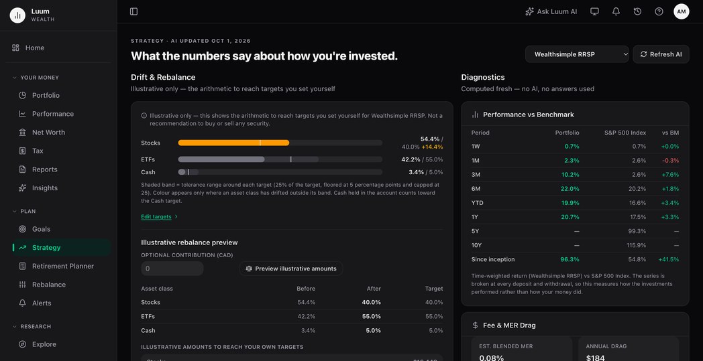Image resolution: width=703 pixels, height=361 pixels.
Task: Click the Cash allocation bar
Action: [280, 172]
